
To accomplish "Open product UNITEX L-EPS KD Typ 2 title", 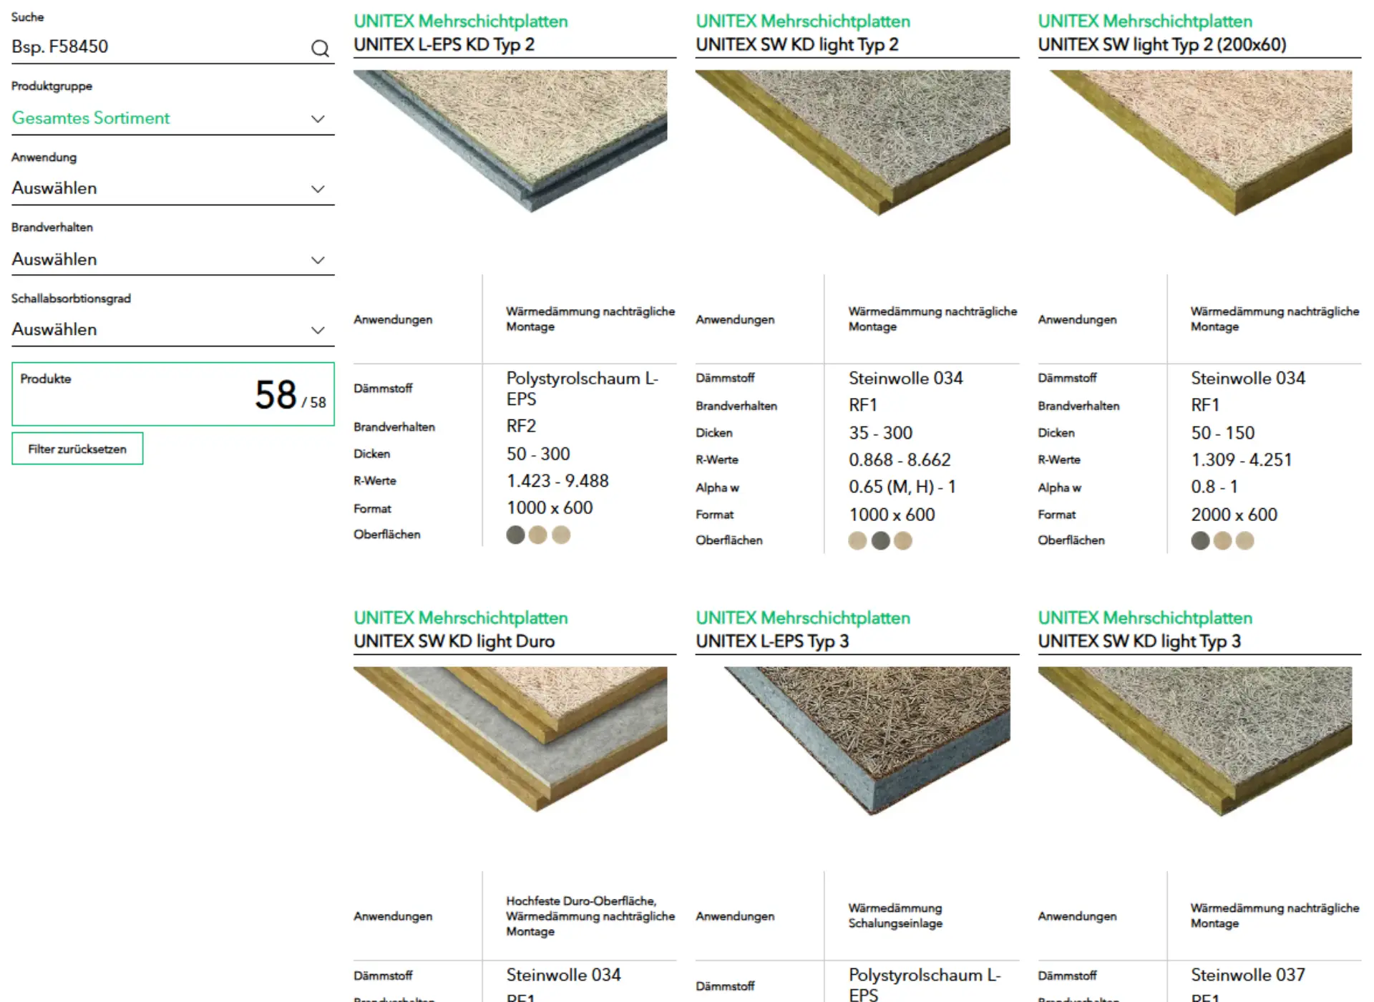I will [444, 44].
